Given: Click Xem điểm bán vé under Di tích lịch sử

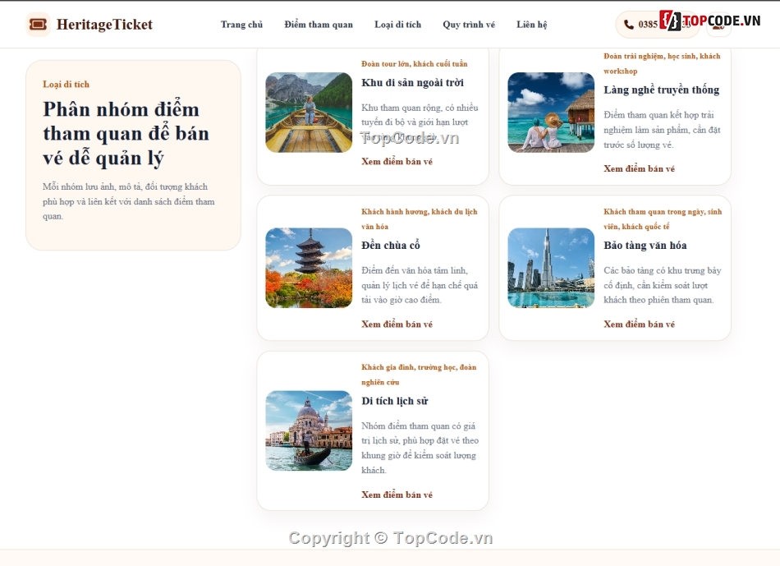Looking at the screenshot, I should (397, 495).
